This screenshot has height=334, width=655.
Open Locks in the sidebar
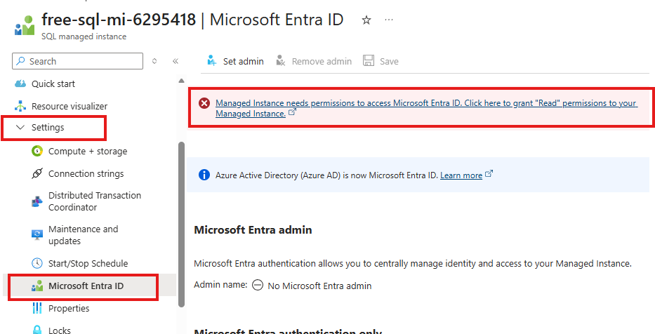click(x=59, y=330)
